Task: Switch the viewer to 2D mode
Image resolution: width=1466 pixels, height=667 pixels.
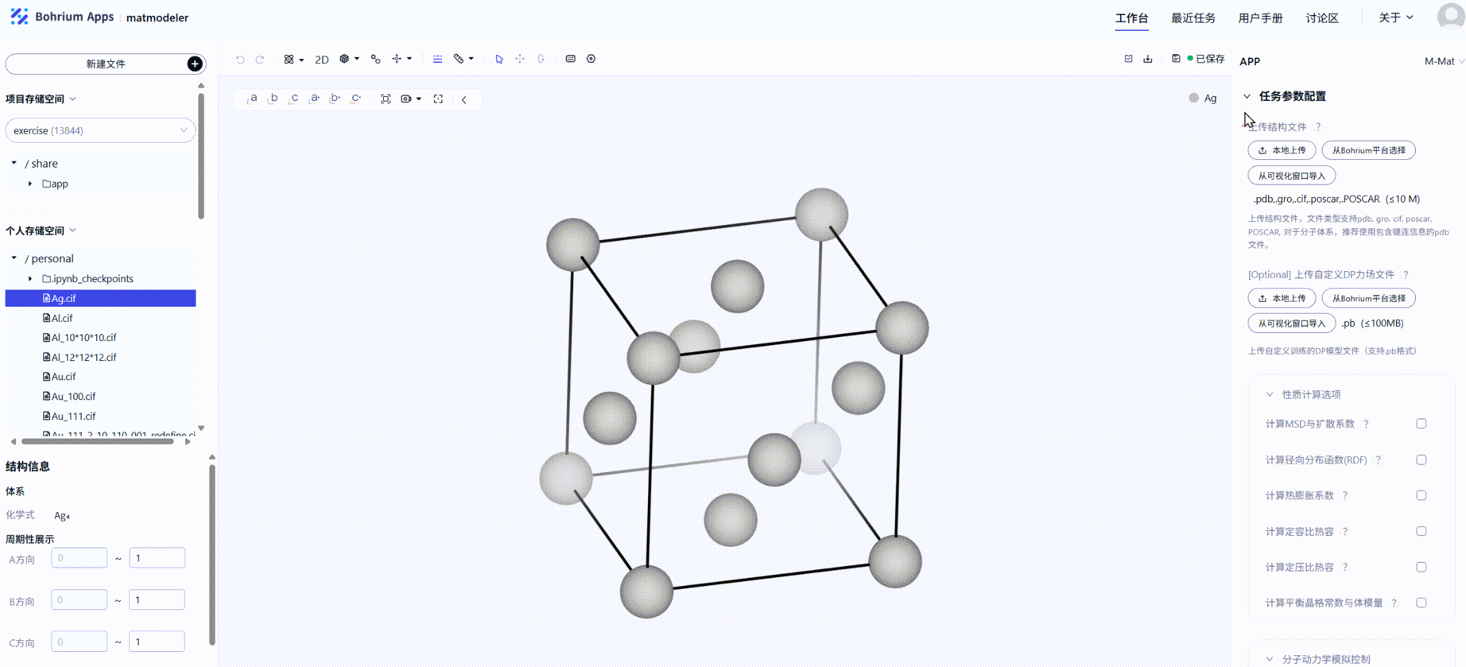Action: point(322,60)
